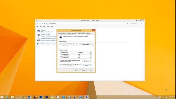Open the Help menu in Control Panel
The width and height of the screenshot is (176, 99).
[x=52, y=26]
